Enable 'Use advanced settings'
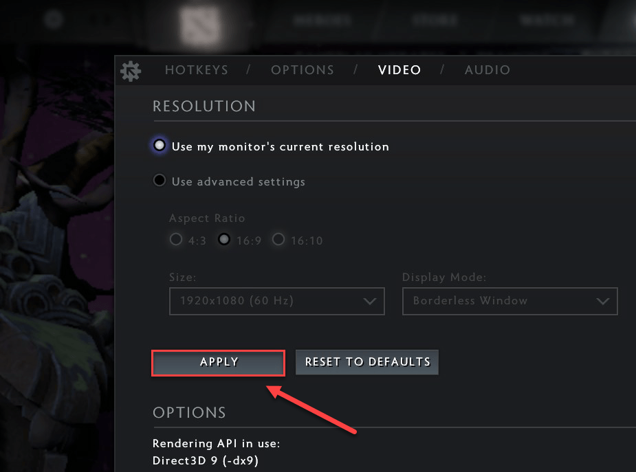 click(x=159, y=180)
